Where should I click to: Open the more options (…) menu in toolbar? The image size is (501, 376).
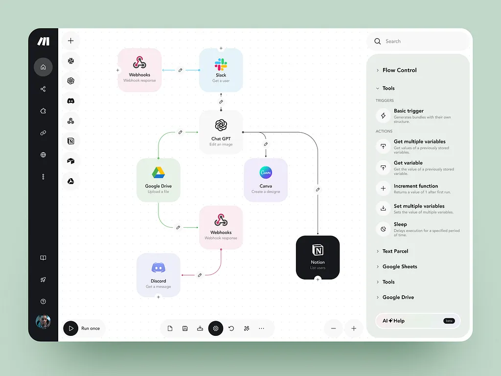(262, 329)
